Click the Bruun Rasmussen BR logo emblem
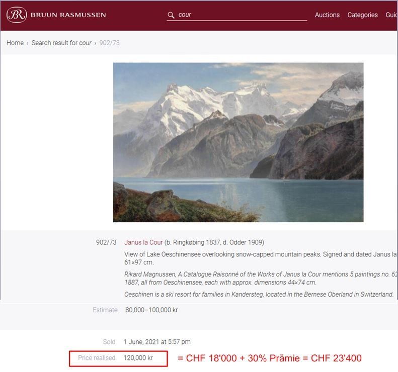This screenshot has height=372, width=398. (17, 15)
